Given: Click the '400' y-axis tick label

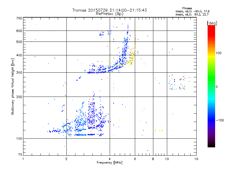Looking at the screenshot, I should 19,55.
